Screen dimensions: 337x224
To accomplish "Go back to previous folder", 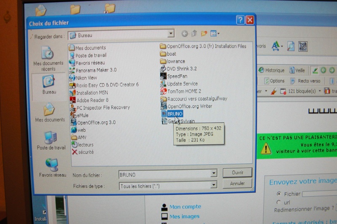I will (x=185, y=34).
